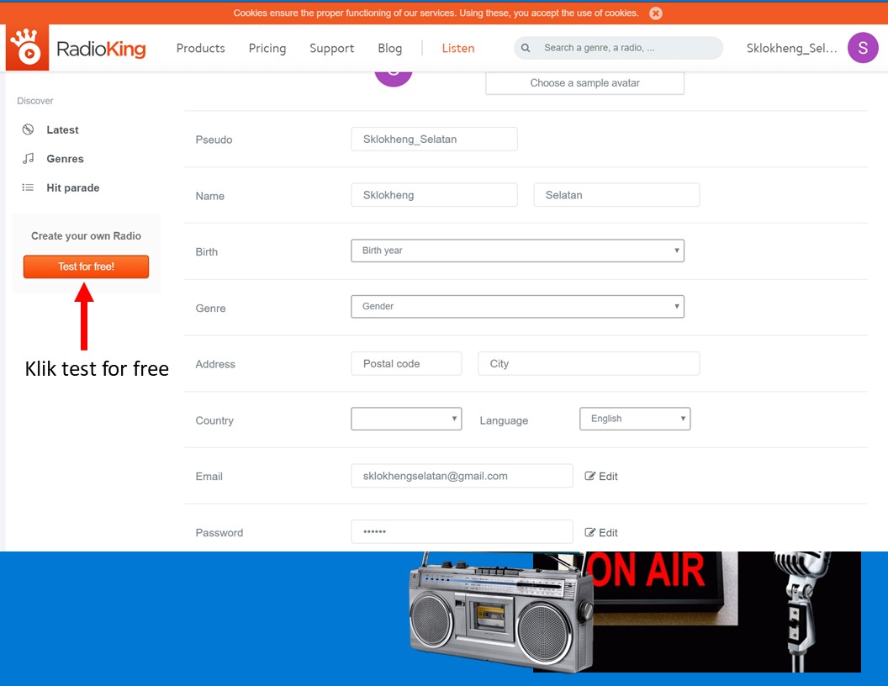Click the RadioKing crown logo icon
888x686 pixels.
click(x=27, y=48)
